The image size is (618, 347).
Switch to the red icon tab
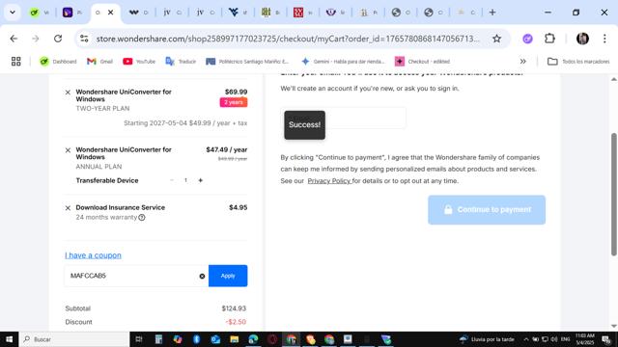click(x=302, y=13)
